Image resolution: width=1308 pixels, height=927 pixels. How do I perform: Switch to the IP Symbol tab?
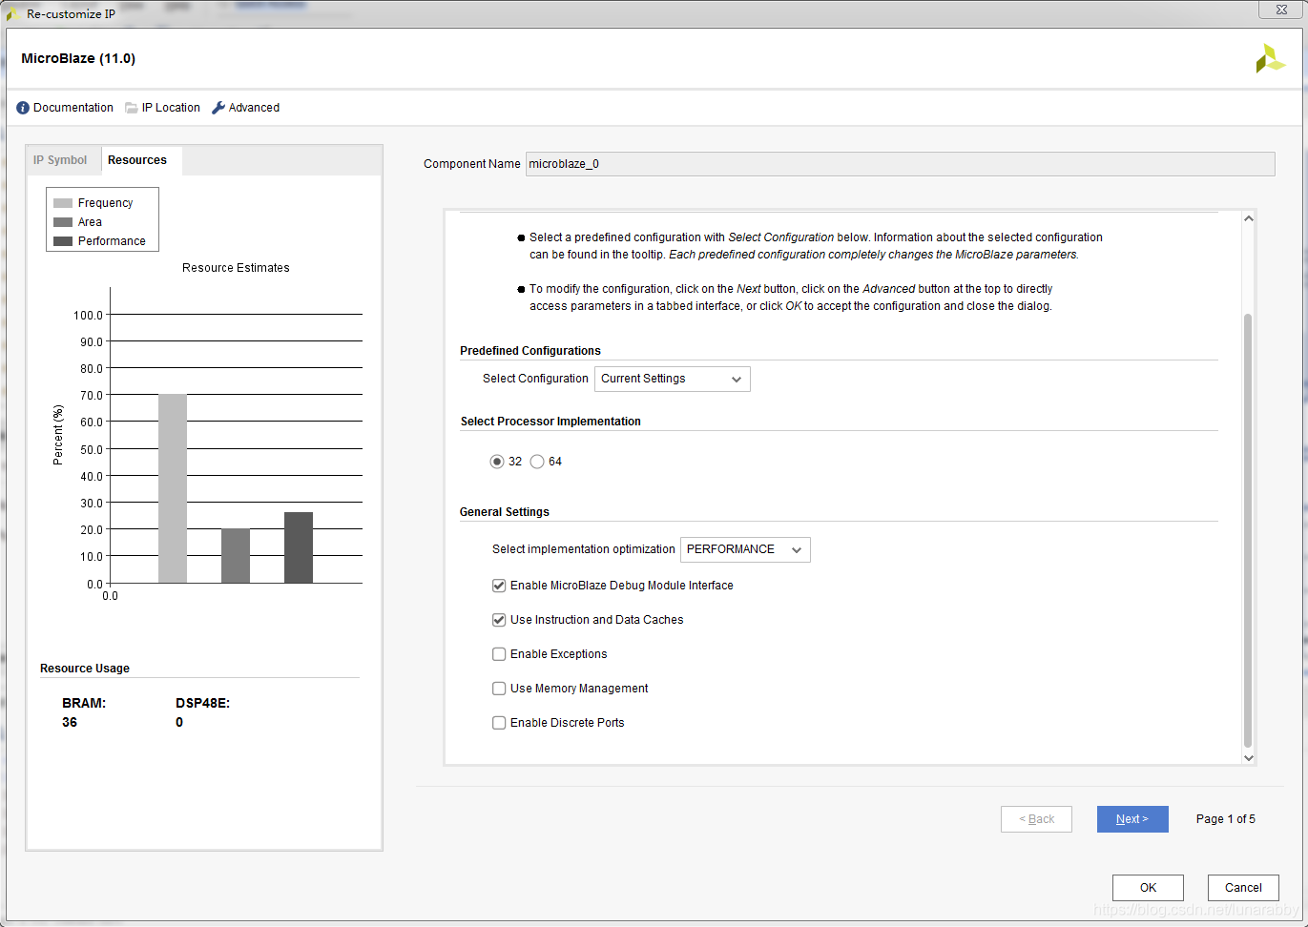[60, 160]
